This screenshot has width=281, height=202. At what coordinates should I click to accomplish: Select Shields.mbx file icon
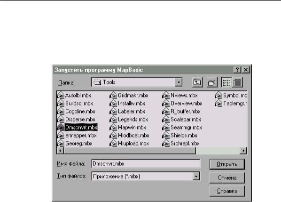[x=166, y=135]
